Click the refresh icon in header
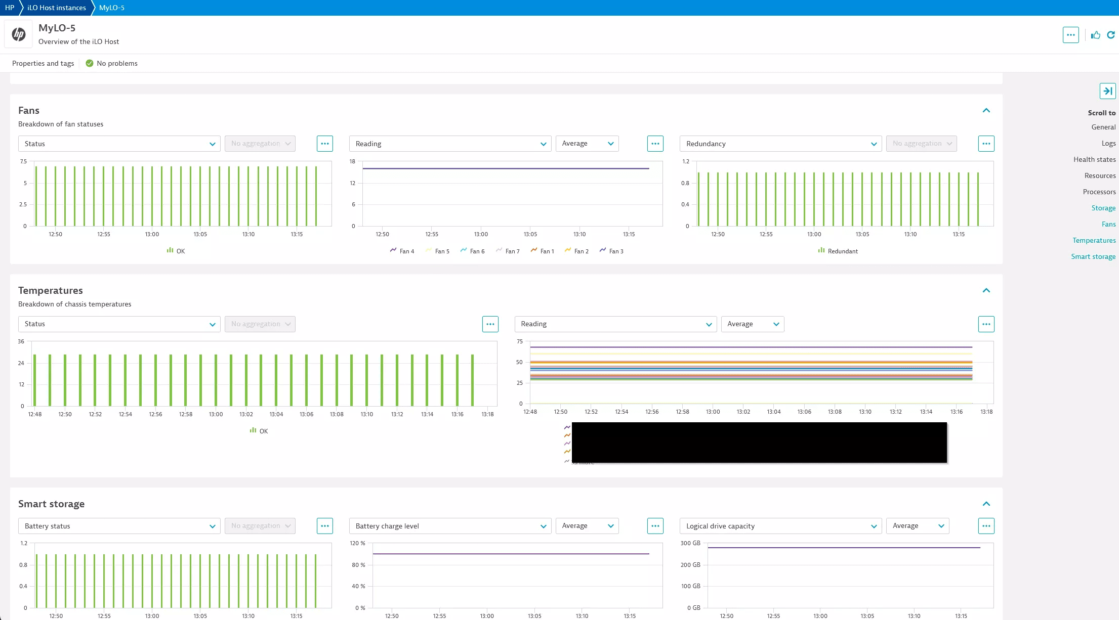This screenshot has height=620, width=1119. 1111,35
